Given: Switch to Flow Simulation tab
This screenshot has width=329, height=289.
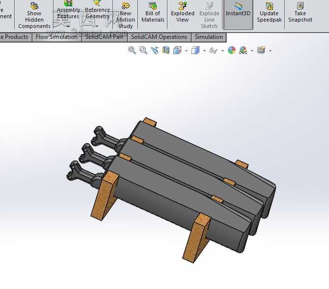Looking at the screenshot, I should 56,37.
